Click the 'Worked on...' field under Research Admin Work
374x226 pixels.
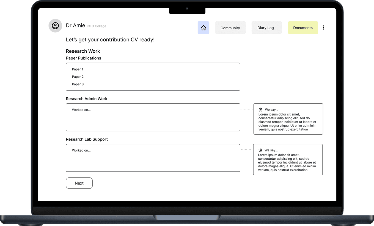pos(153,117)
